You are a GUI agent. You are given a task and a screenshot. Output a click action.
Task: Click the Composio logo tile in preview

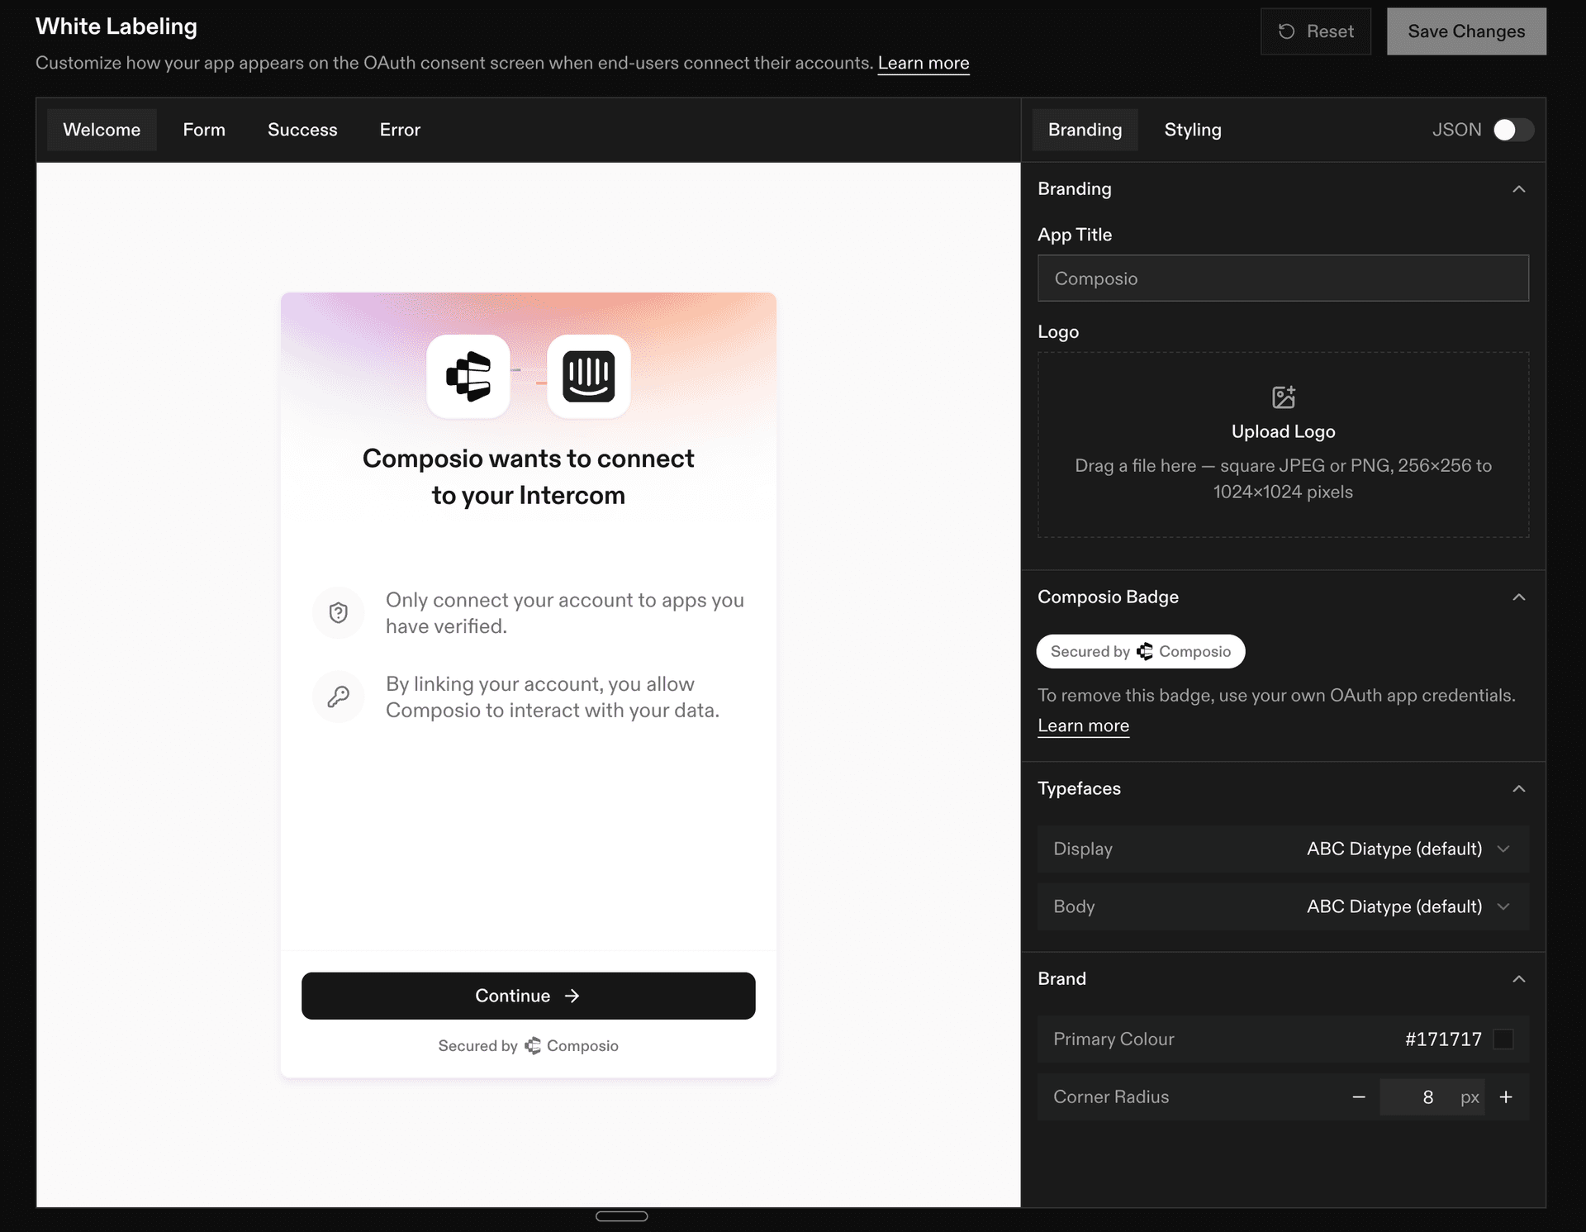pyautogui.click(x=468, y=376)
